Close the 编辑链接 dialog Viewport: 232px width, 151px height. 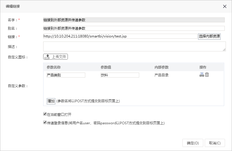[x=224, y=6]
